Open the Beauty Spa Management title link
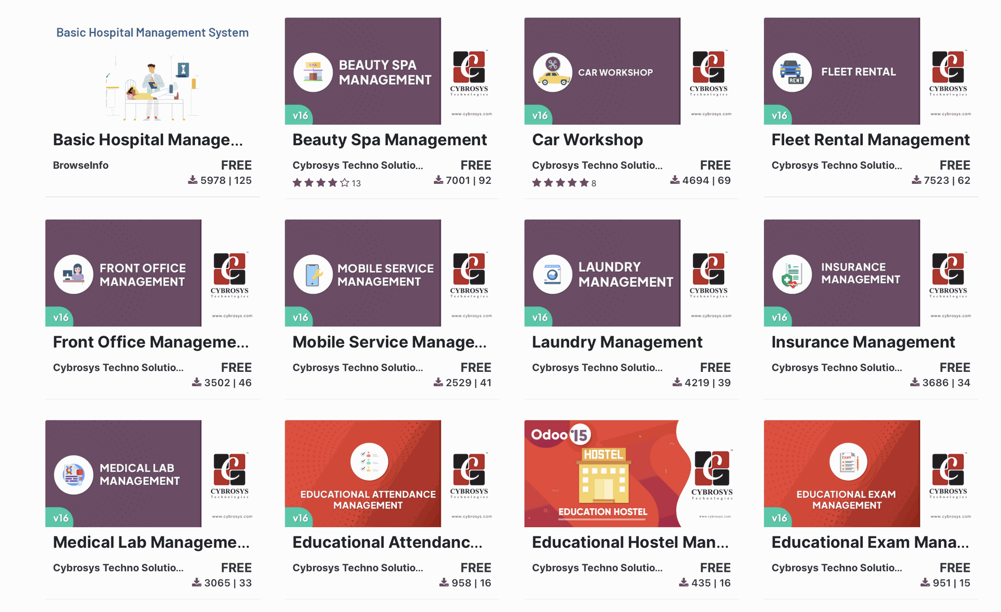Image resolution: width=1001 pixels, height=612 pixels. (x=389, y=140)
